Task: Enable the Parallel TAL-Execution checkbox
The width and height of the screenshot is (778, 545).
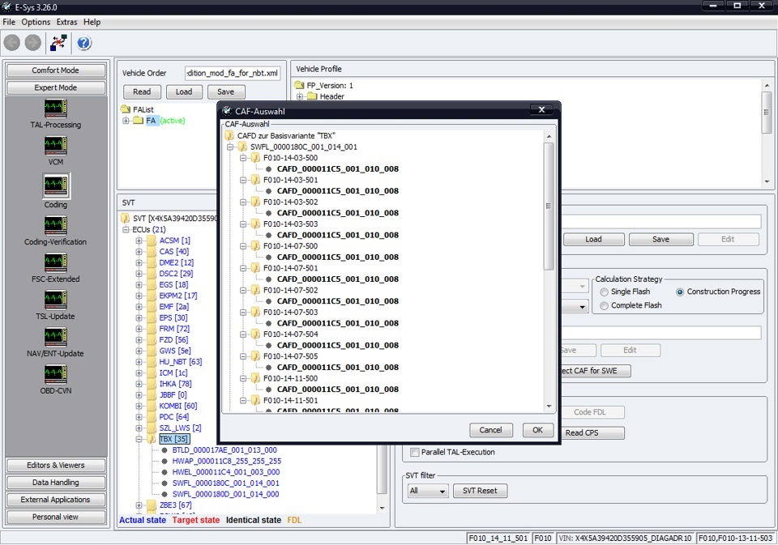Action: pyautogui.click(x=414, y=452)
